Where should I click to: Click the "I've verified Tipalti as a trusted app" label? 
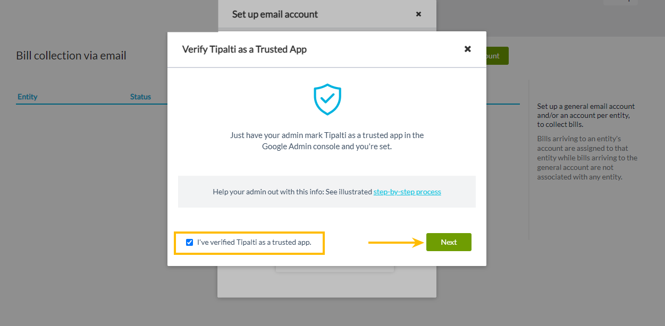[x=254, y=242]
